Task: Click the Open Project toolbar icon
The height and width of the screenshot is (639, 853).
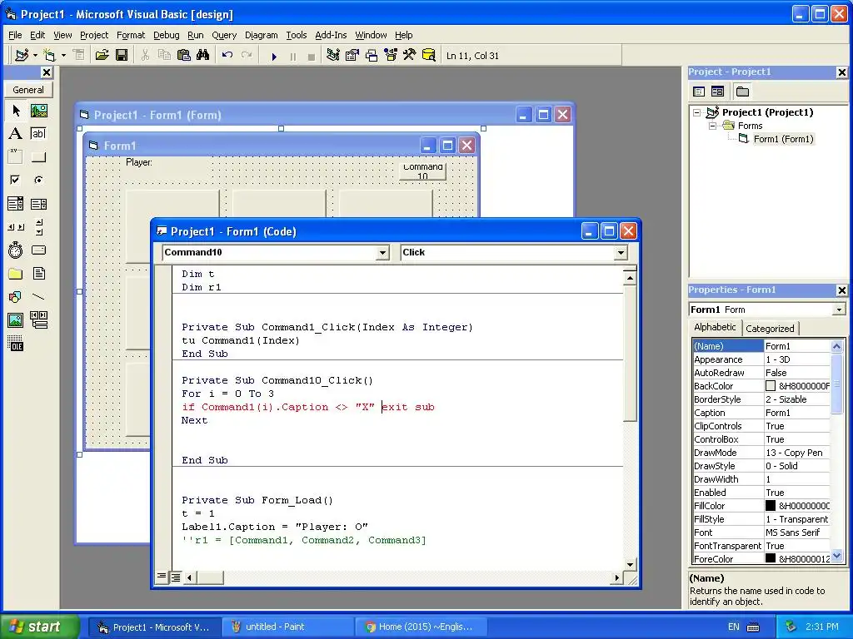Action: 102,56
